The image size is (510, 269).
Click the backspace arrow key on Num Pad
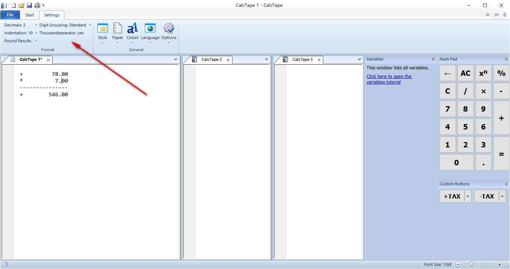pyautogui.click(x=447, y=73)
